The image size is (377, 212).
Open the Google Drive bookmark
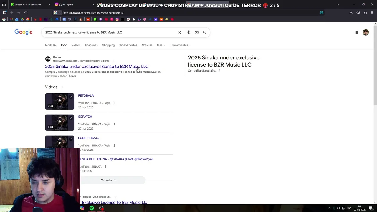click(x=22, y=19)
